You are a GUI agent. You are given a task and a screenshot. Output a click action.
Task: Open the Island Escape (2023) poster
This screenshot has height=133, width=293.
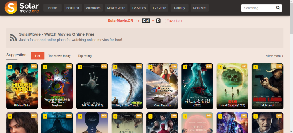[x=232, y=86]
